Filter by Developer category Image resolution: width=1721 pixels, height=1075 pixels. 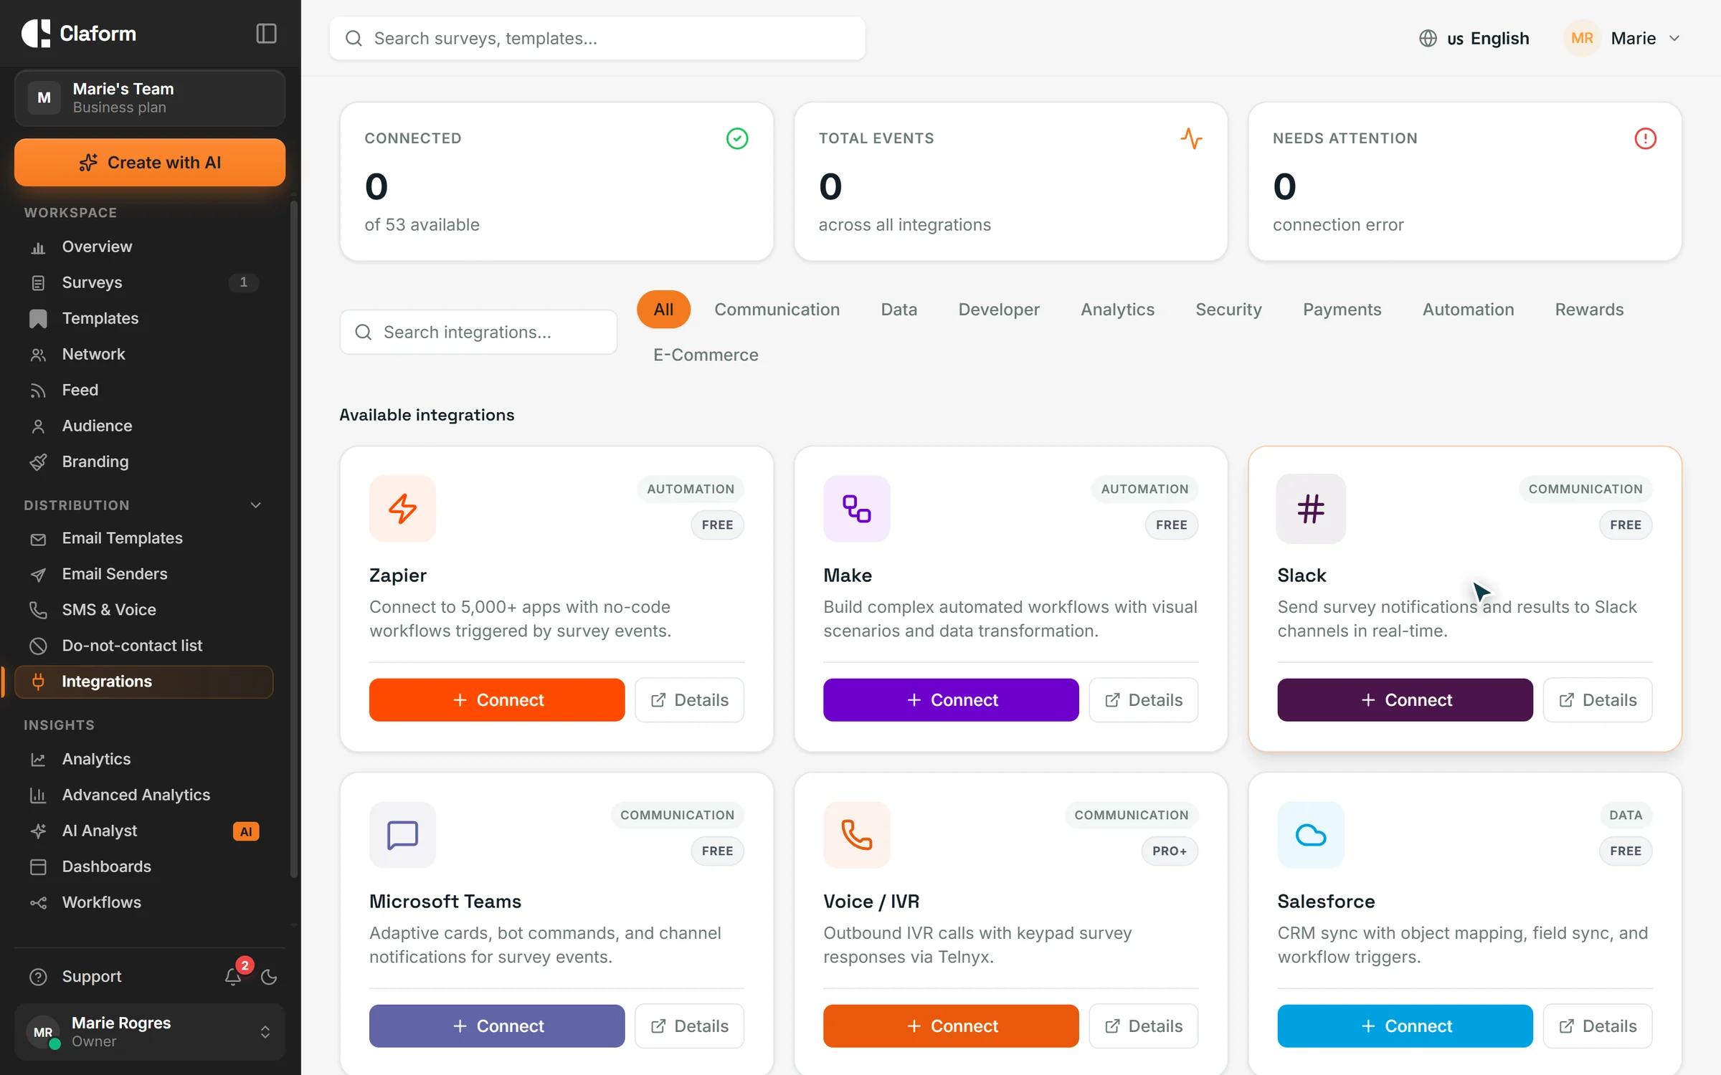[998, 310]
